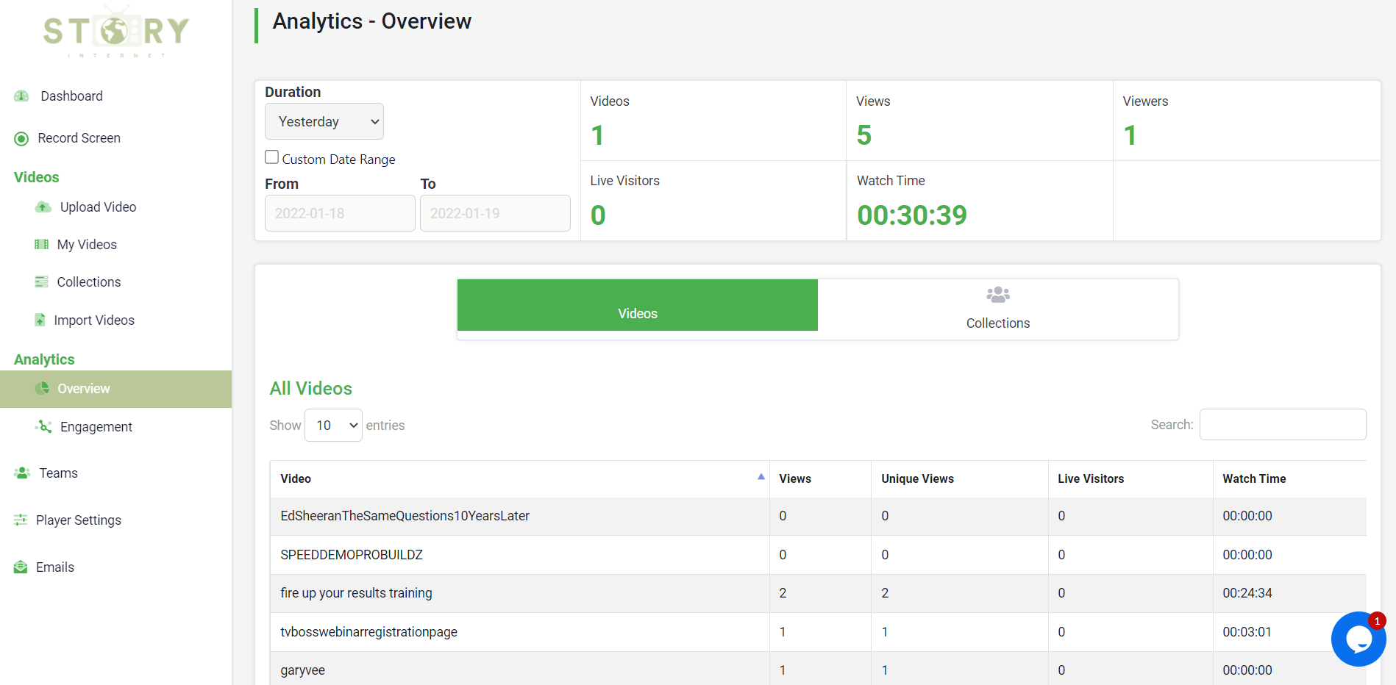Open the Duration Yesterday dropdown

[x=324, y=121]
